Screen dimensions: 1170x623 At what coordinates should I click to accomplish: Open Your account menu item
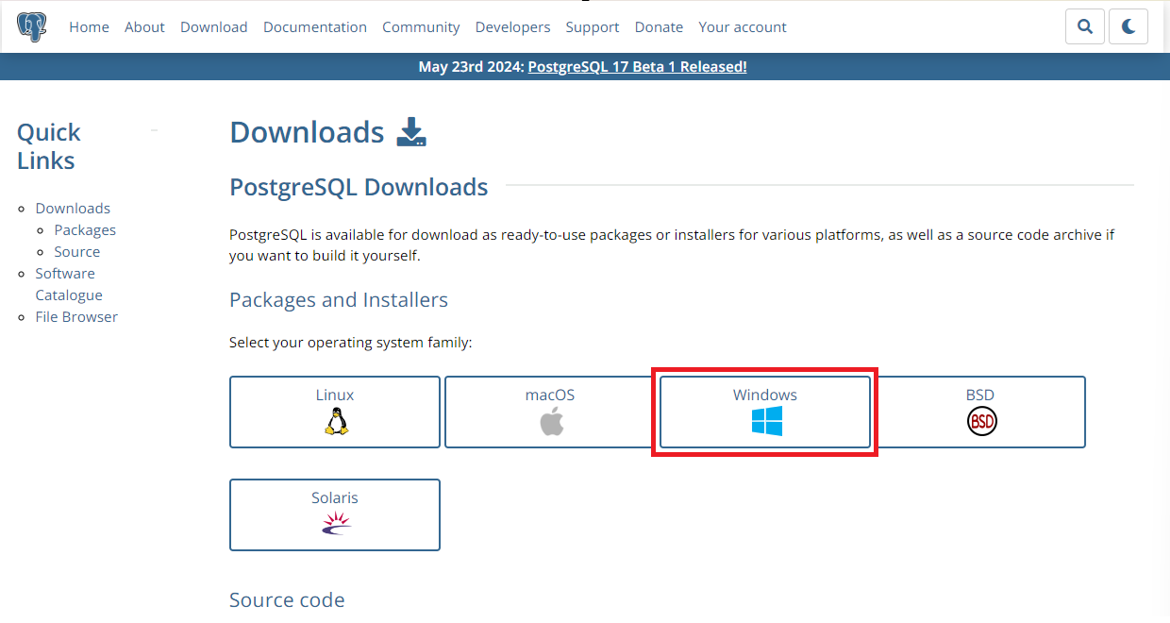point(743,26)
